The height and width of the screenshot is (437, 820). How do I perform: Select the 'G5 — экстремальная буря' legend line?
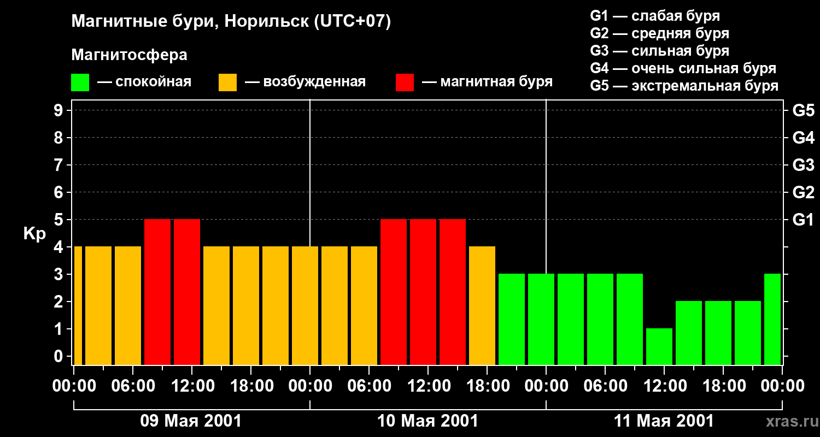684,86
